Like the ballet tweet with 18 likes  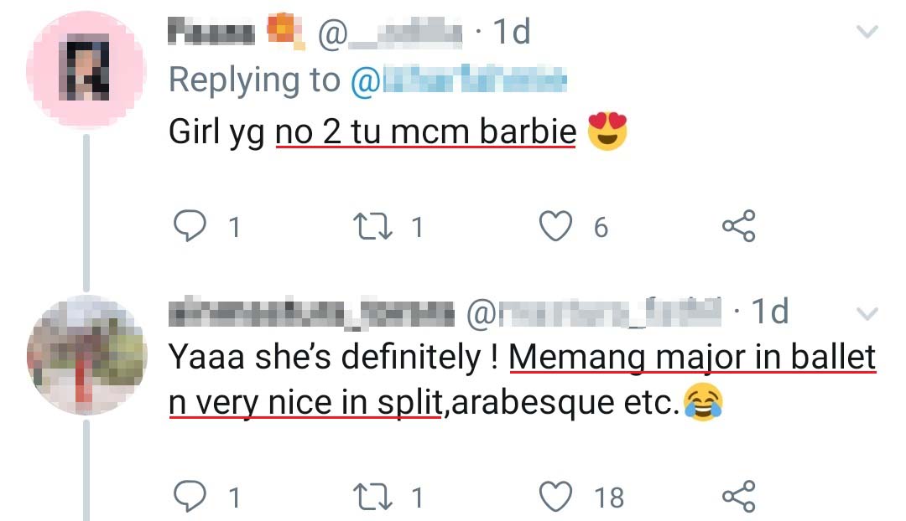[555, 498]
